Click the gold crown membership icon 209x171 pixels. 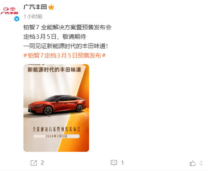(51, 7)
